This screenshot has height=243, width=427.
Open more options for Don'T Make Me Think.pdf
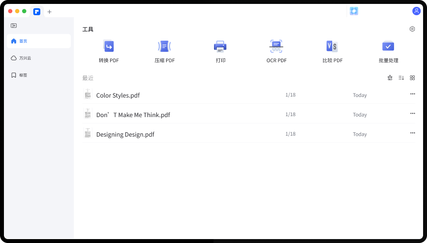click(x=413, y=114)
